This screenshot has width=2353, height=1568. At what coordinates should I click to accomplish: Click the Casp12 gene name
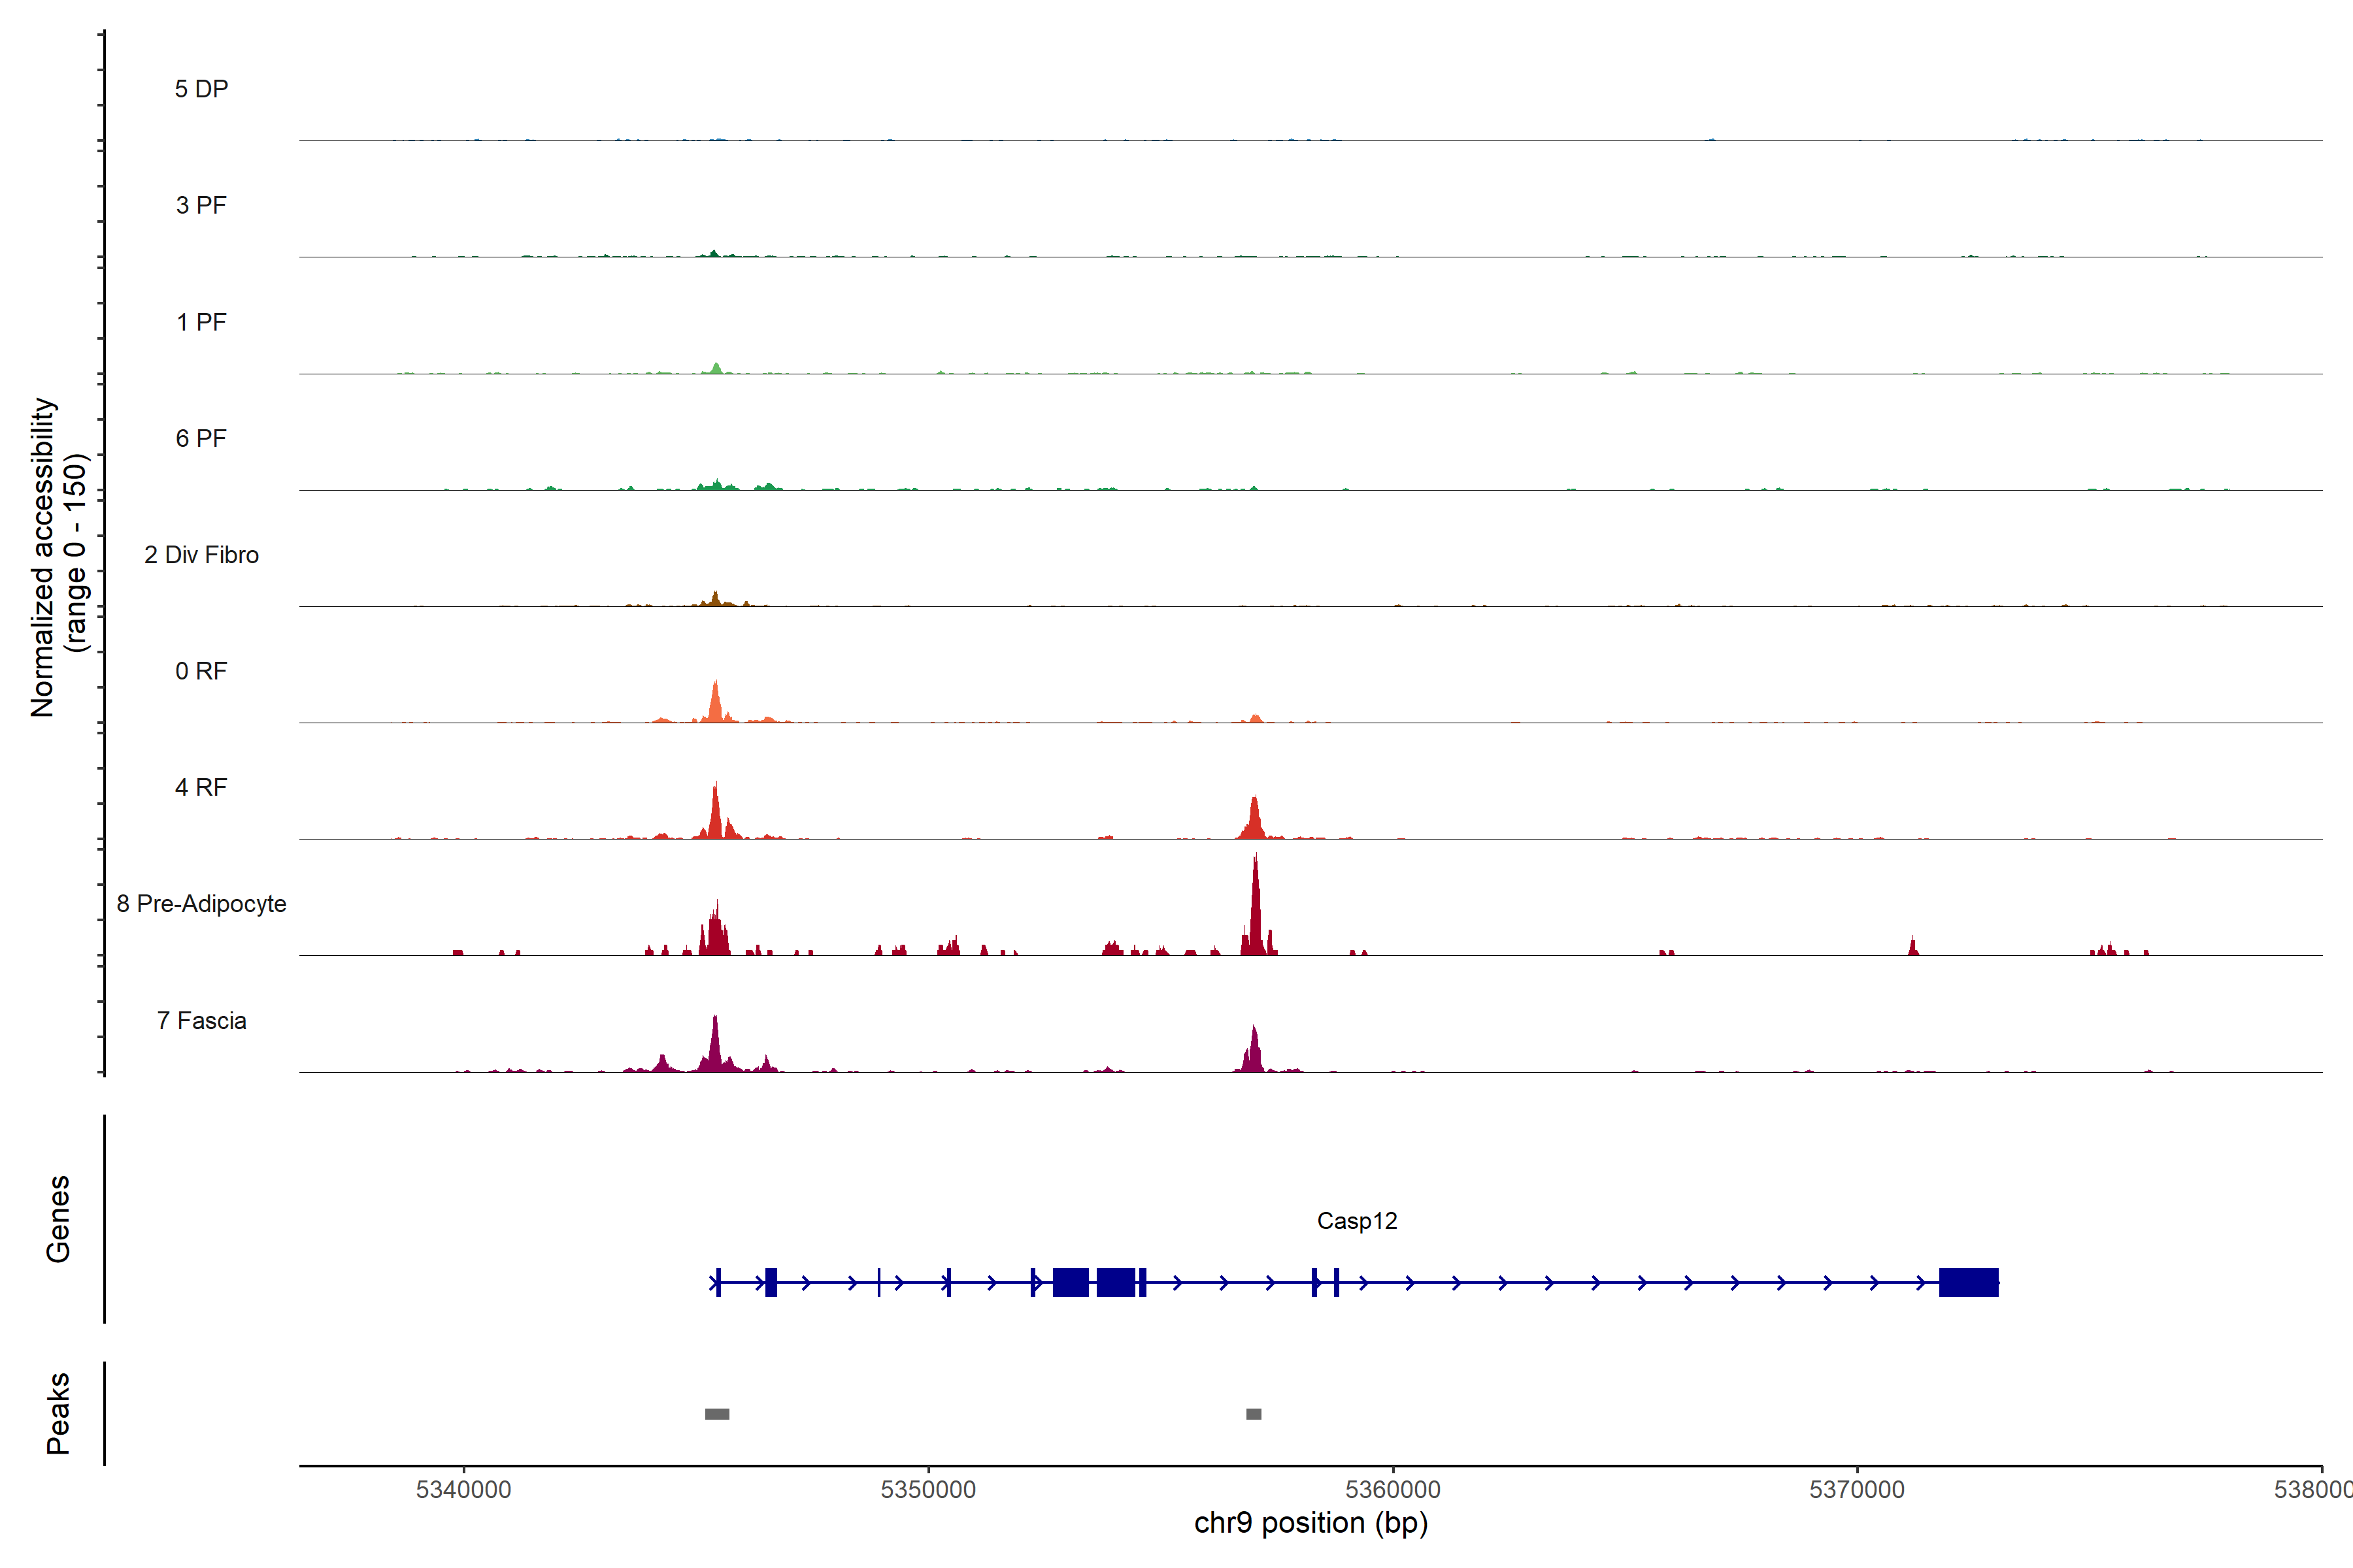click(x=1357, y=1221)
